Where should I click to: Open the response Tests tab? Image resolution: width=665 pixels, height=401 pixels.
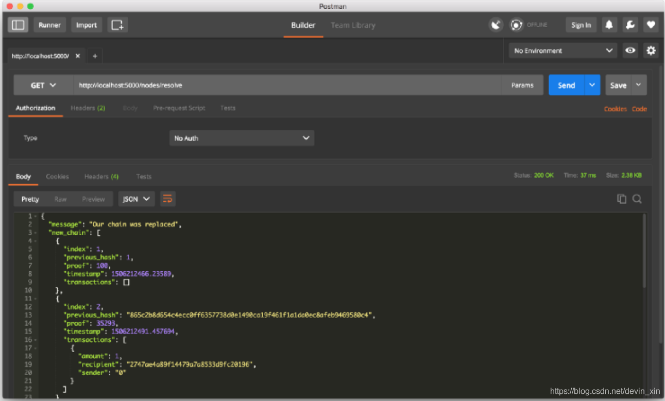(x=144, y=177)
